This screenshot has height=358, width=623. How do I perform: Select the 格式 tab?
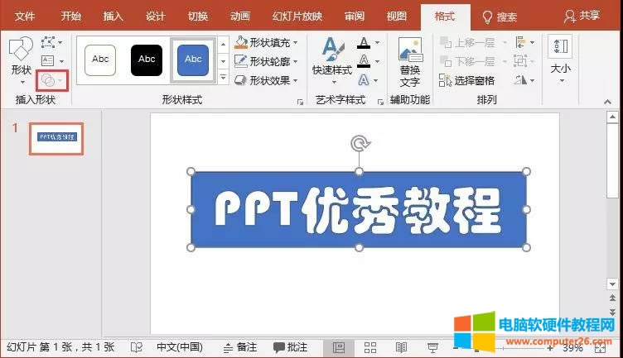tap(445, 17)
